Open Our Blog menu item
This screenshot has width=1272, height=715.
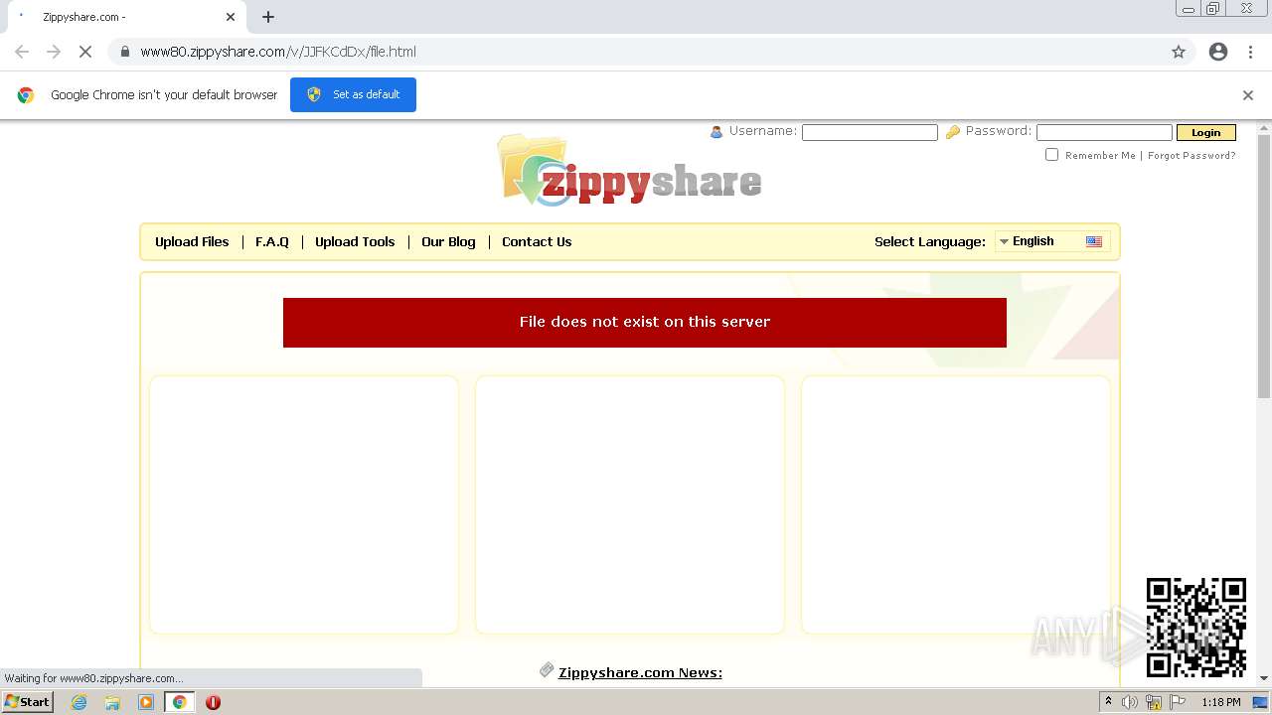448,241
